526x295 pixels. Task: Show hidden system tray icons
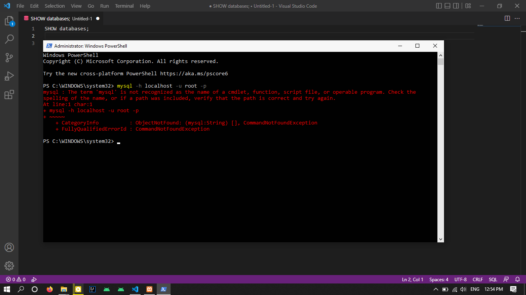pyautogui.click(x=436, y=289)
